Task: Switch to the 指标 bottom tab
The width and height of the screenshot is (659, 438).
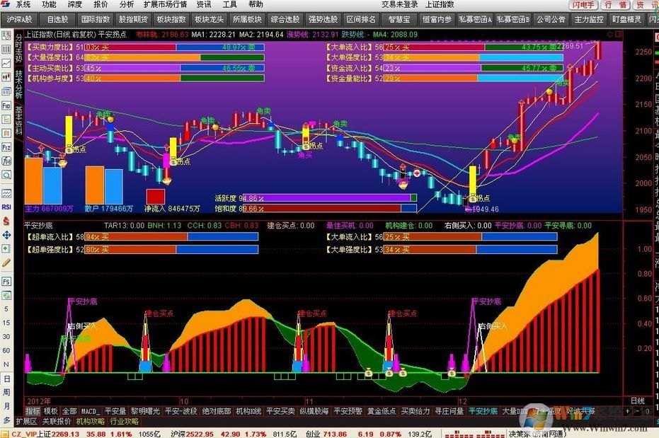Action: [x=33, y=411]
